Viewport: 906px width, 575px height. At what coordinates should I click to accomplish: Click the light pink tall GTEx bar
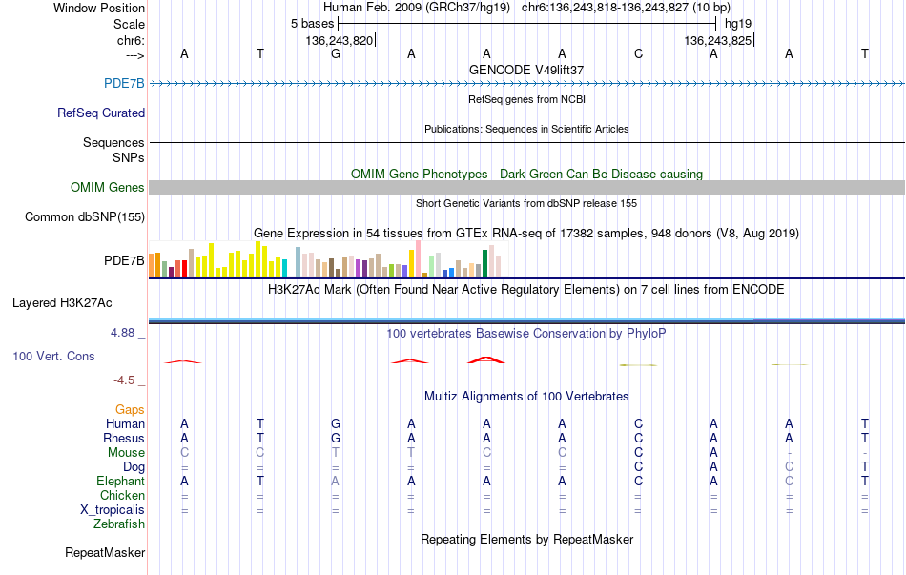point(418,259)
